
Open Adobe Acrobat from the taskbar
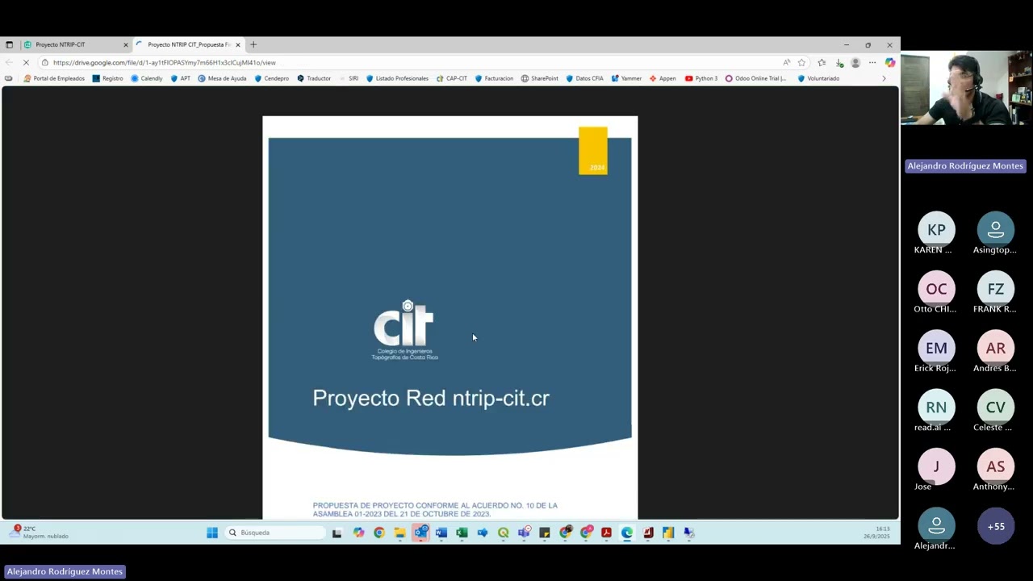pyautogui.click(x=606, y=533)
